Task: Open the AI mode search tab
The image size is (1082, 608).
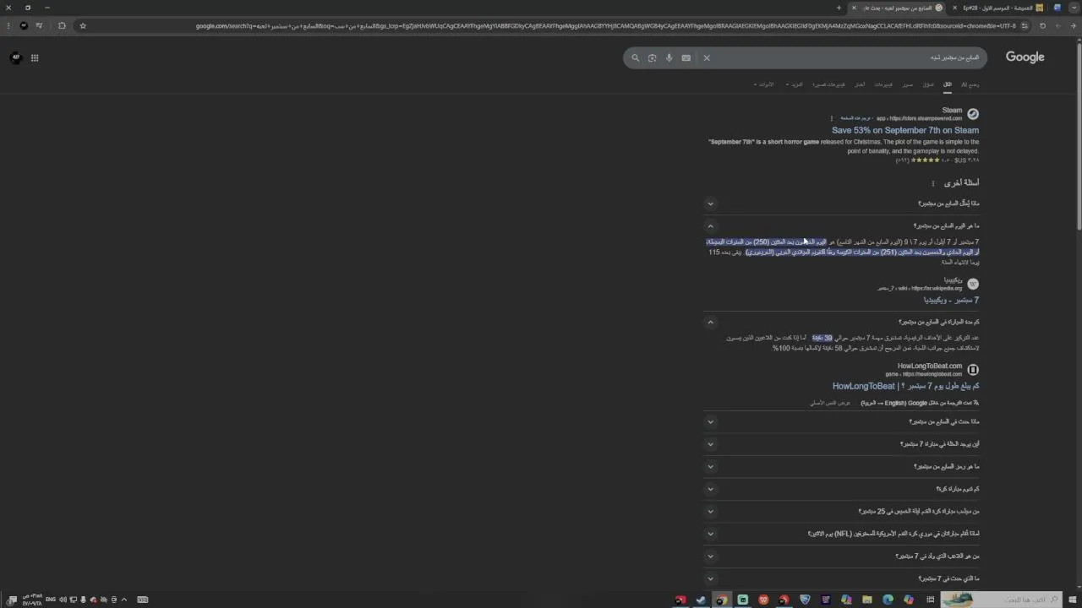Action: tap(970, 84)
